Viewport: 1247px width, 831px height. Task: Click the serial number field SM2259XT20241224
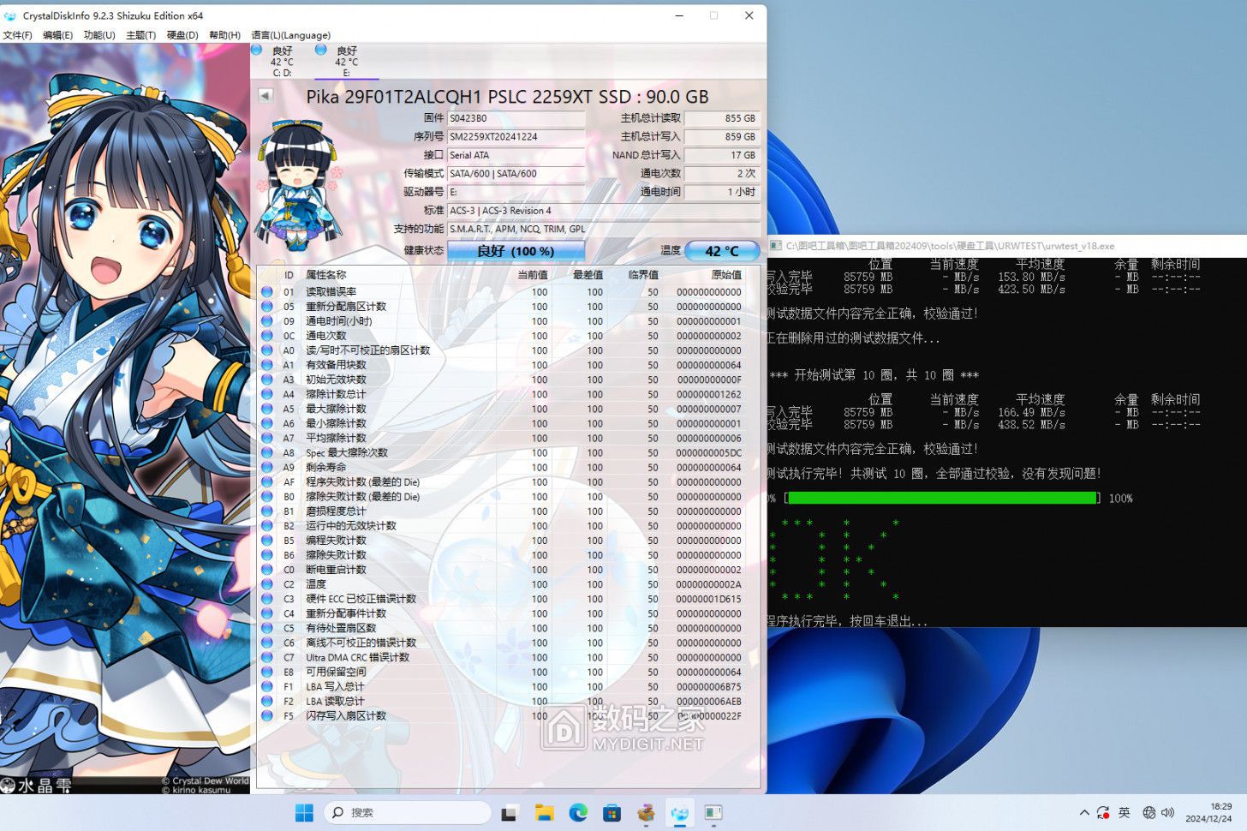(x=516, y=137)
